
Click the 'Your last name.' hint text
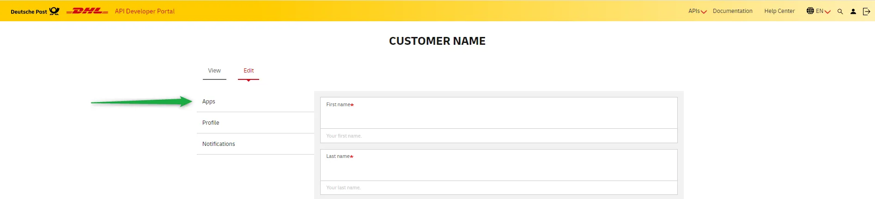coord(343,187)
